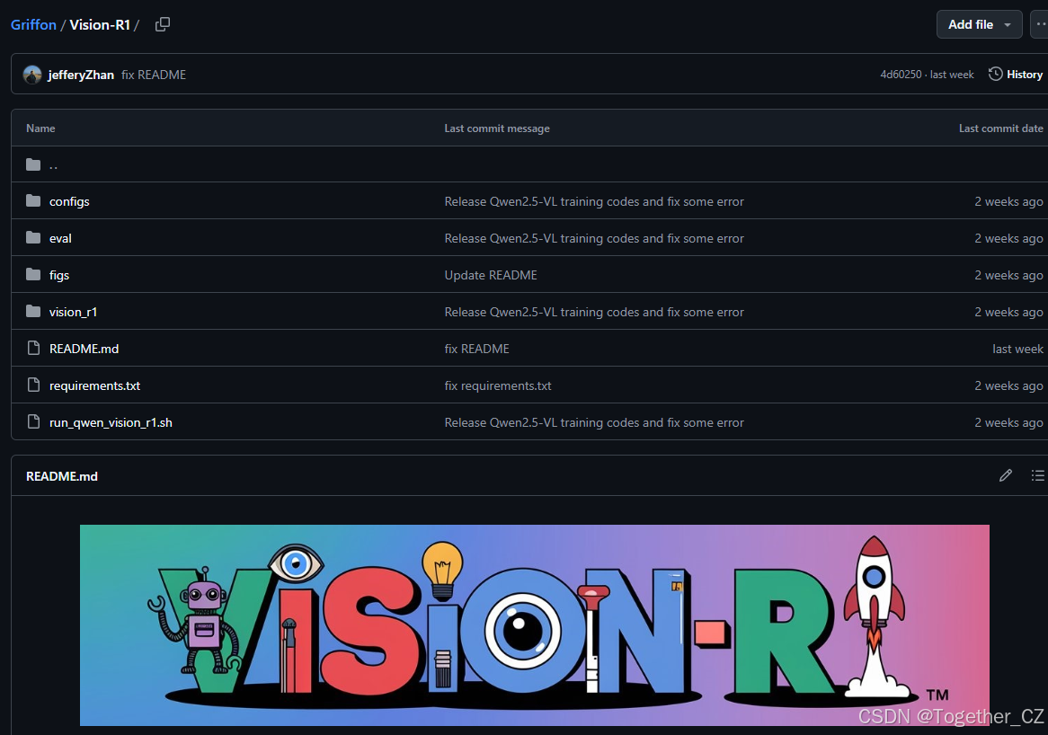View the commit hash 4d60250
Image resolution: width=1048 pixels, height=735 pixels.
[901, 74]
